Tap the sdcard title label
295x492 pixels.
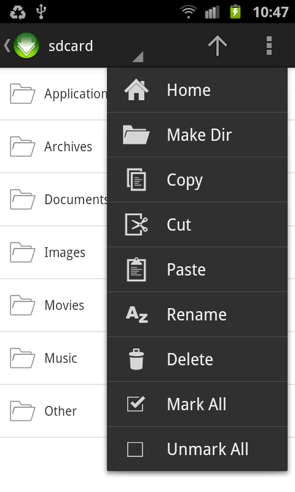pyautogui.click(x=71, y=46)
